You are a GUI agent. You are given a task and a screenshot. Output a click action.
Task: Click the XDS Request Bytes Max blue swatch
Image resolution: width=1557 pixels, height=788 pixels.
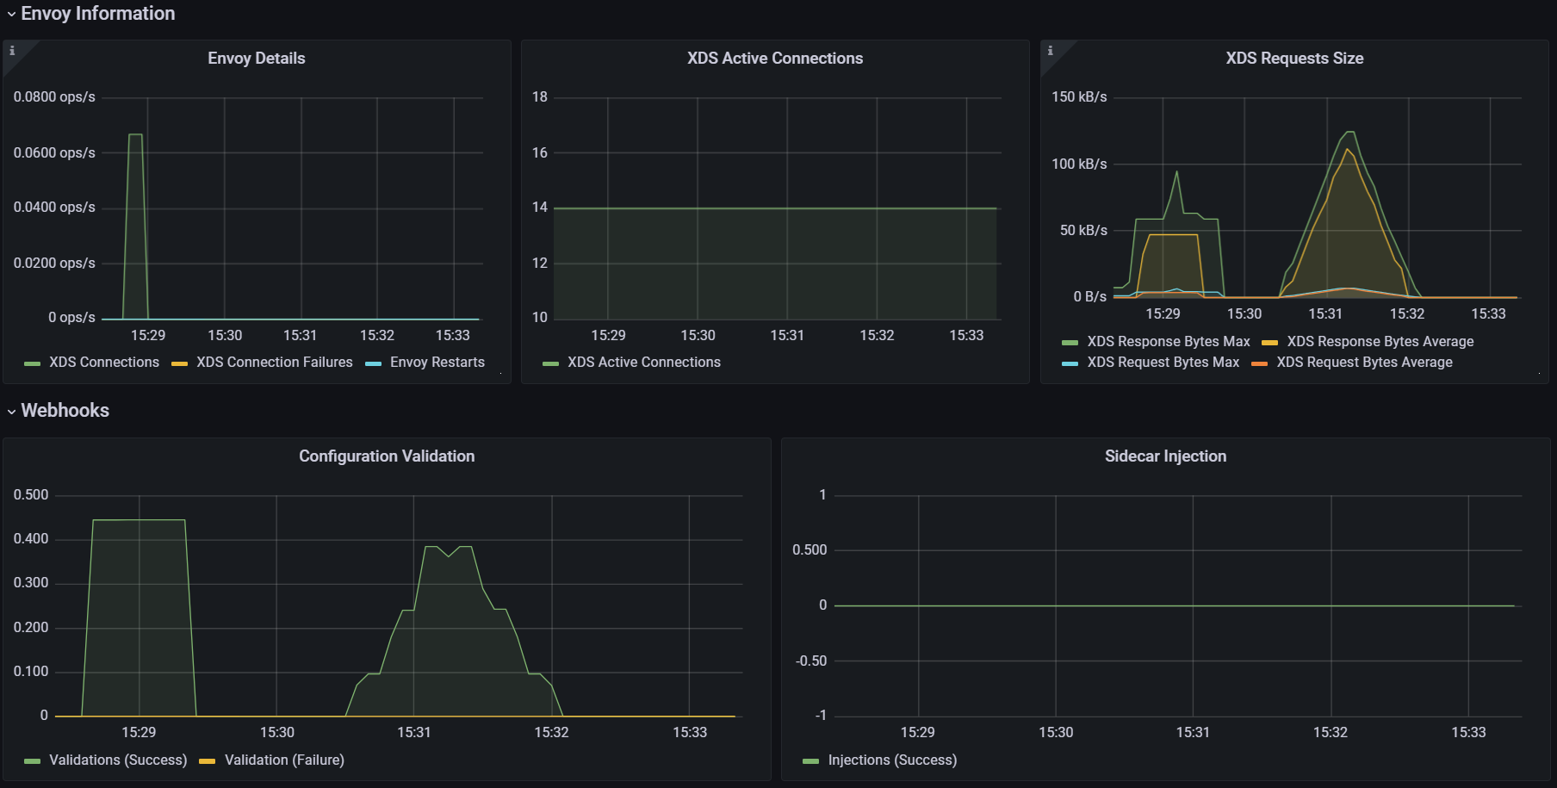(1070, 363)
